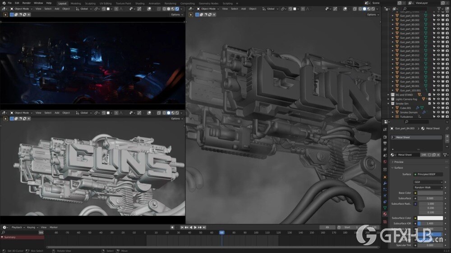Select solid shading in the bottom-left viewport

[169, 113]
